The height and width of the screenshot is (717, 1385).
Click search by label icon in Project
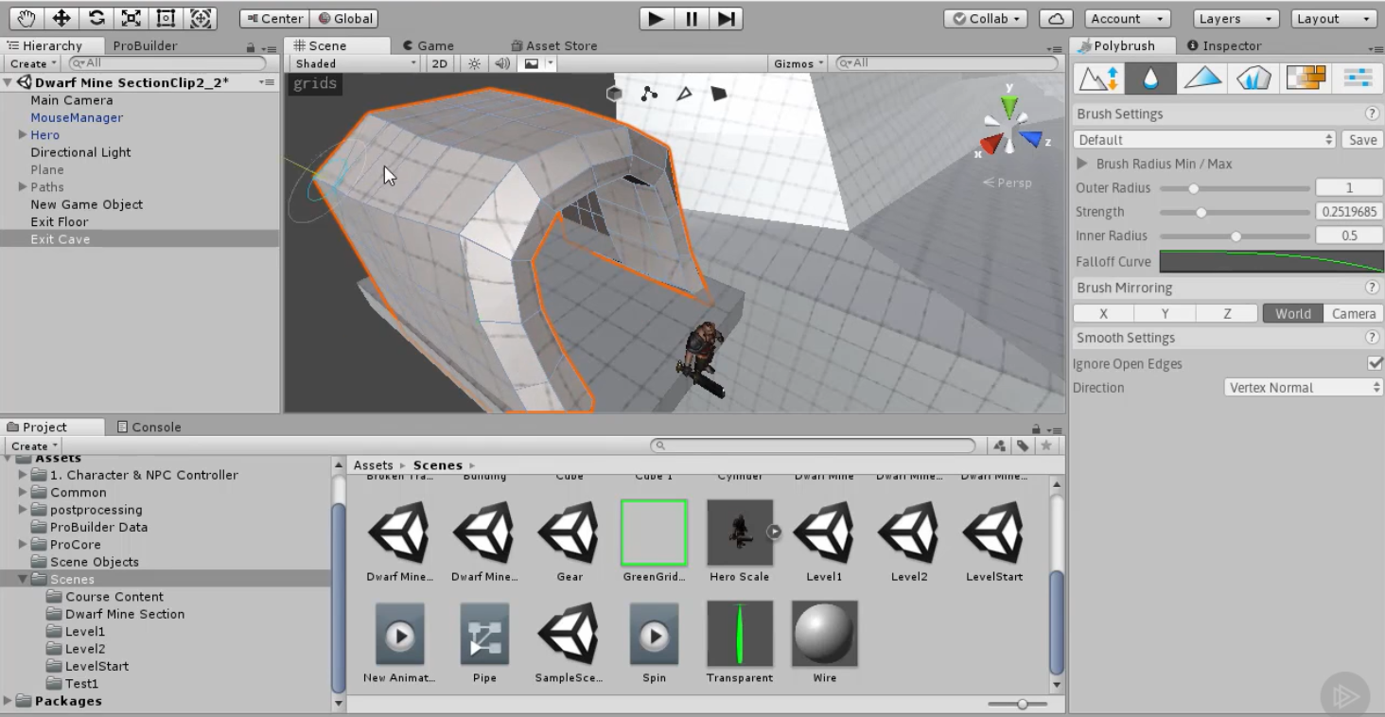click(1023, 446)
